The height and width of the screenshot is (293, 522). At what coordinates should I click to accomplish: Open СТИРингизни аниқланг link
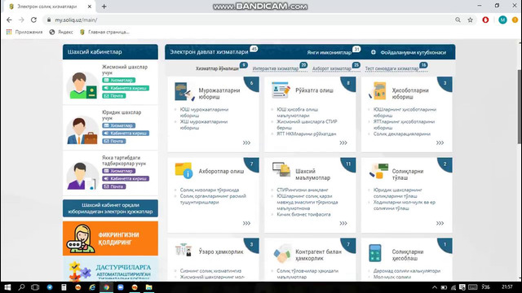pos(303,190)
